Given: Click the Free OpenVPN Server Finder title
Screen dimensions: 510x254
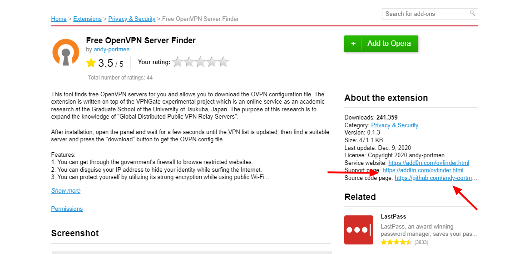Looking at the screenshot, I should tap(141, 40).
